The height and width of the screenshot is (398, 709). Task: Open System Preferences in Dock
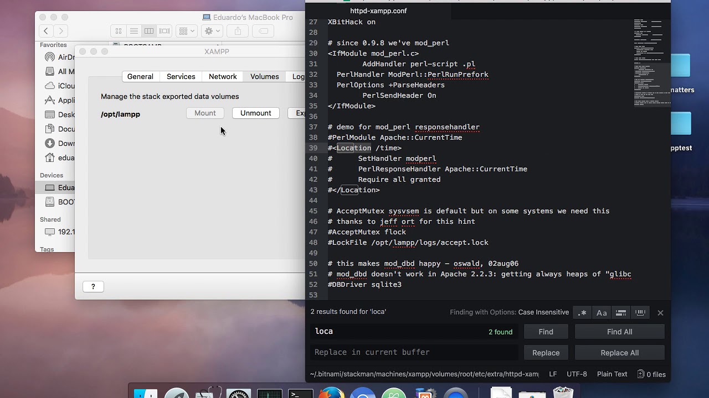(239, 394)
